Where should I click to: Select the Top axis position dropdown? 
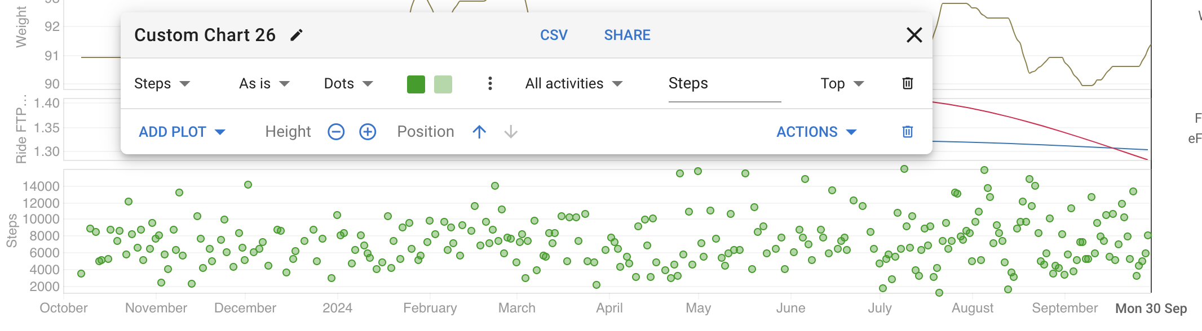coord(842,84)
